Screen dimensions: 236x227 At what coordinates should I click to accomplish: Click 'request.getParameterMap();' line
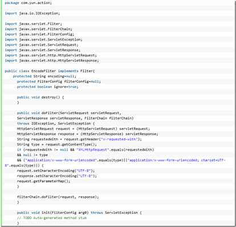(x=43, y=181)
